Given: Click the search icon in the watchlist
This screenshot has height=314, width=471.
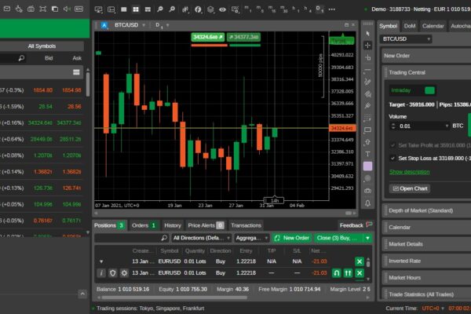Looking at the screenshot, I should 21,58.
